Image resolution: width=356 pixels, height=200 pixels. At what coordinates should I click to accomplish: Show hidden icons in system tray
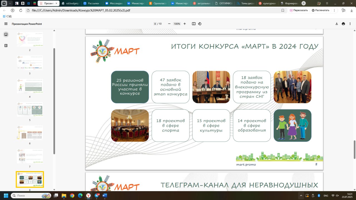[301, 196]
